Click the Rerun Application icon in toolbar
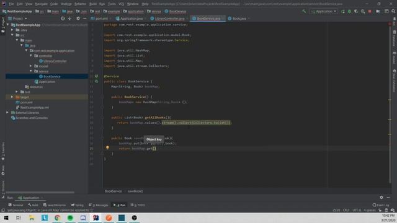 (343, 11)
